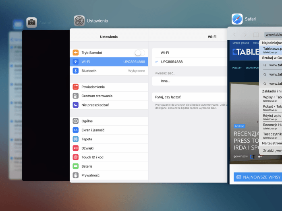The height and width of the screenshot is (211, 282).
Task: Open Touch ID i kod settings
Action: (109, 157)
